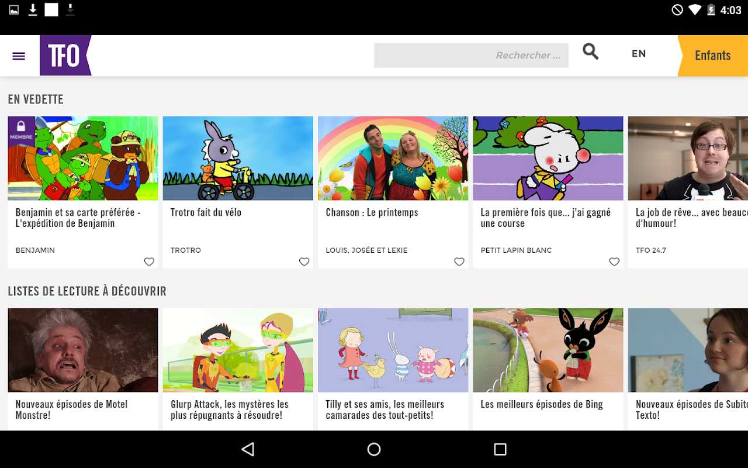Switch language to EN
748x468 pixels.
[x=639, y=54]
